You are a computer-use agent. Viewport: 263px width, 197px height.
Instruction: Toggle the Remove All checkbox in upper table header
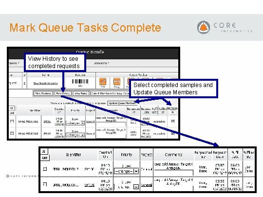tap(173, 112)
